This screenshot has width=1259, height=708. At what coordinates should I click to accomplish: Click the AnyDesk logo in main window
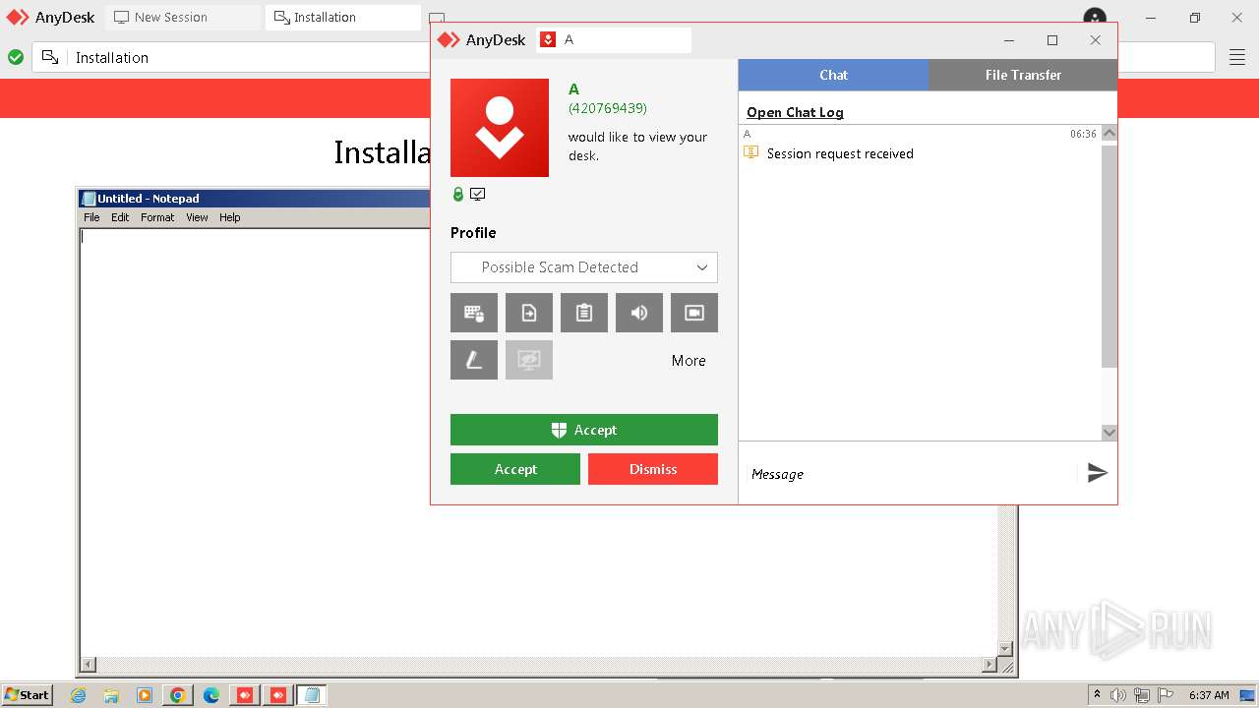coord(51,17)
